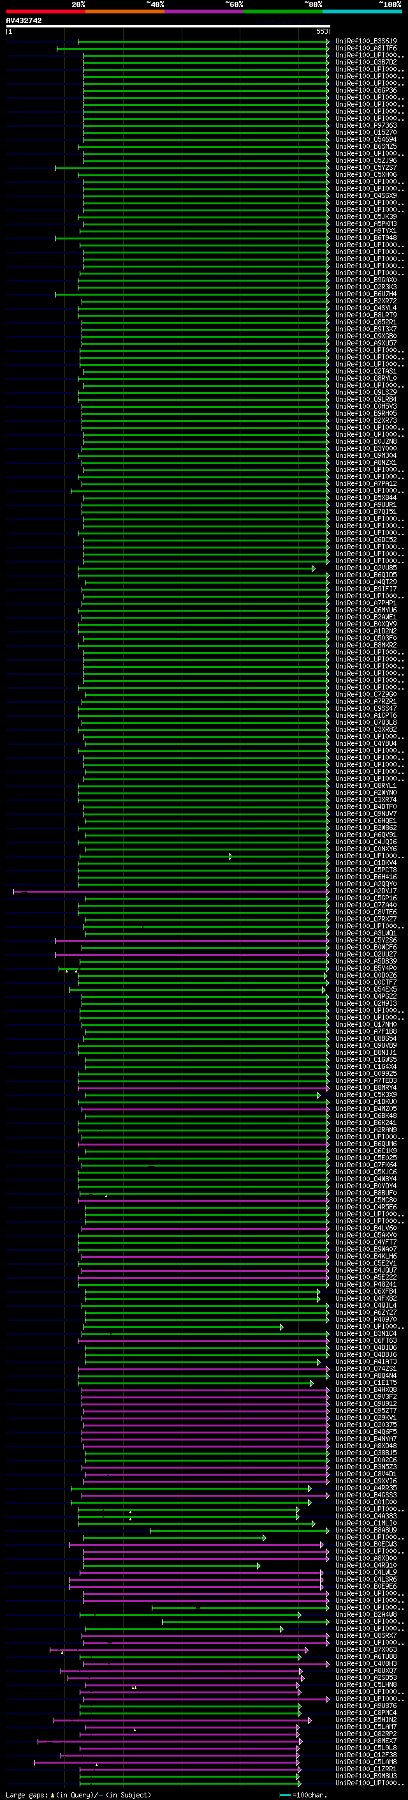Image resolution: width=408 pixels, height=1800 pixels.
Task: Click the purple ~60% identity legend bar
Action: [x=205, y=12]
